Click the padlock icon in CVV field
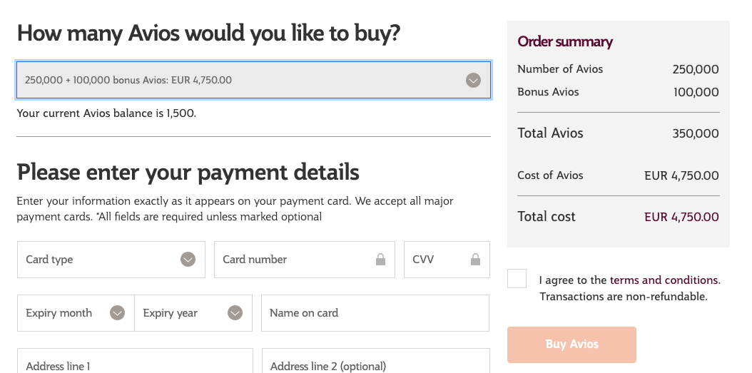The image size is (752, 373). (475, 260)
